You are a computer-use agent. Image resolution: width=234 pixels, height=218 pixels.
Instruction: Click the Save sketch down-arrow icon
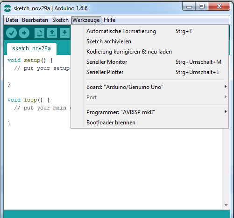coord(64,33)
